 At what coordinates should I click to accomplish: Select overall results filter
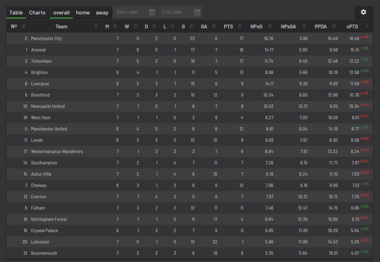point(61,13)
